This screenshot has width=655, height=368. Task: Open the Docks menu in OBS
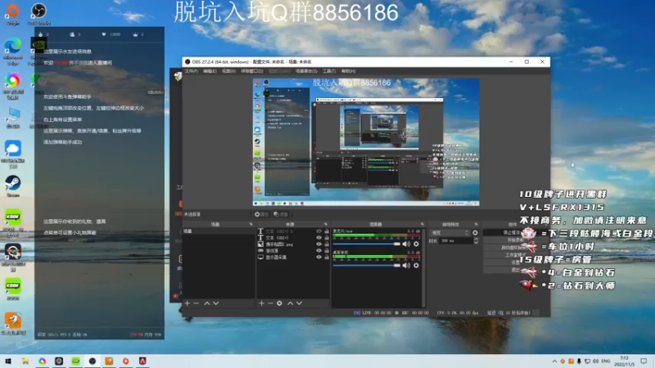(x=252, y=71)
